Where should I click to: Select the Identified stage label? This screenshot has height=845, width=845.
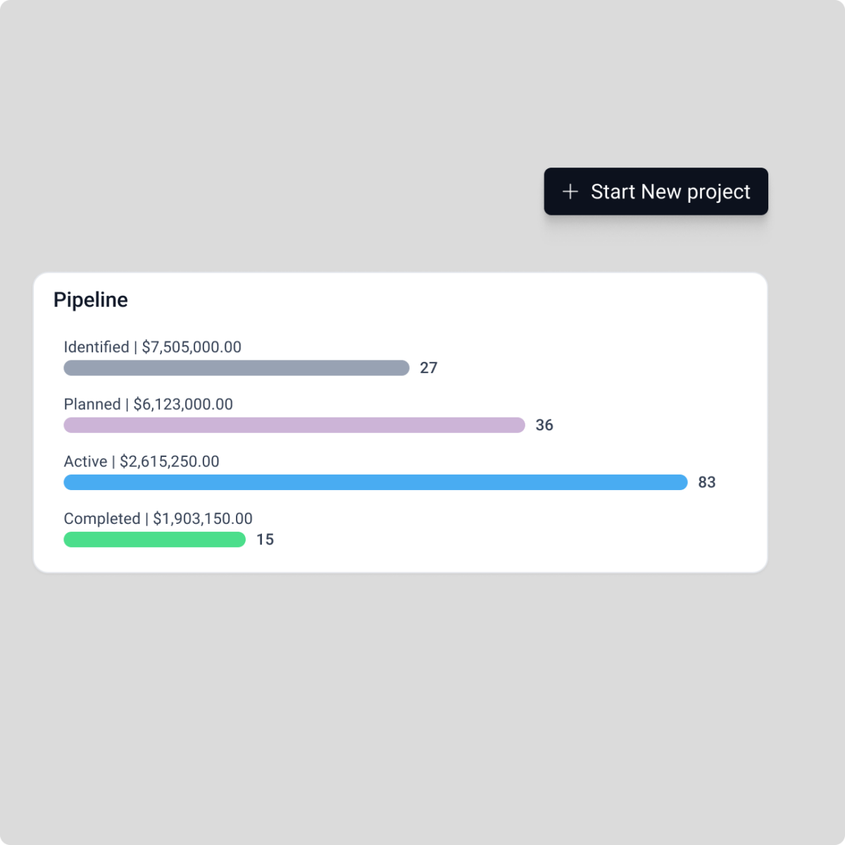coord(96,347)
